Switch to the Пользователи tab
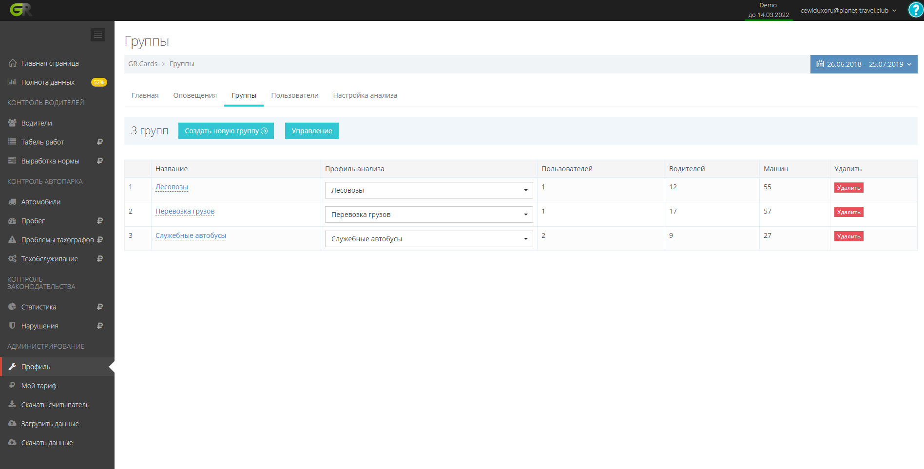The width and height of the screenshot is (924, 469). click(x=294, y=95)
